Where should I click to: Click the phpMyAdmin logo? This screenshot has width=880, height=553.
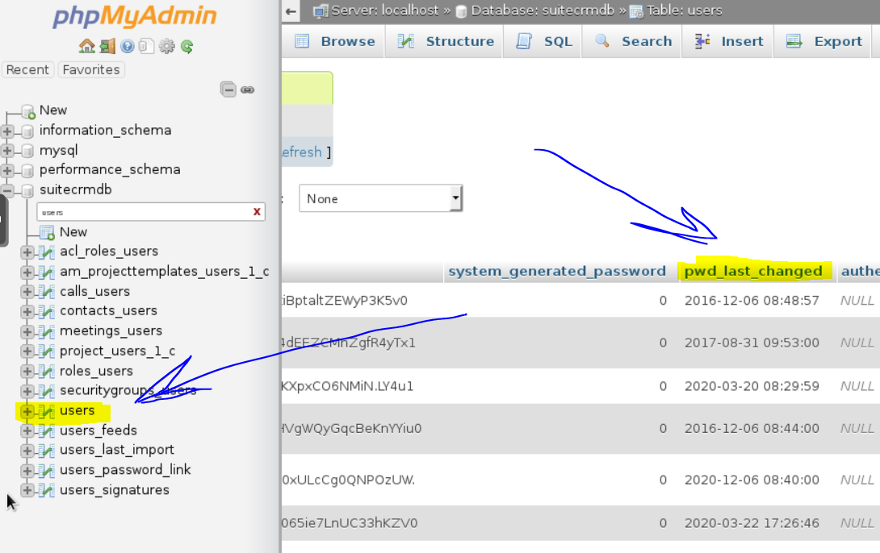[135, 15]
